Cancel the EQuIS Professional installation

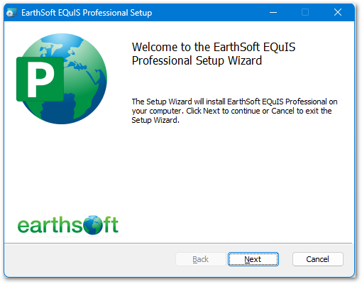click(x=317, y=259)
